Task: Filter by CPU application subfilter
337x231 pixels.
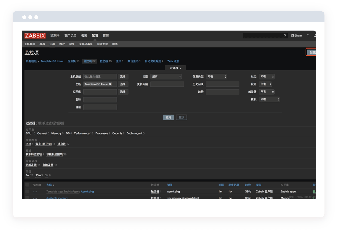Action: [29, 133]
